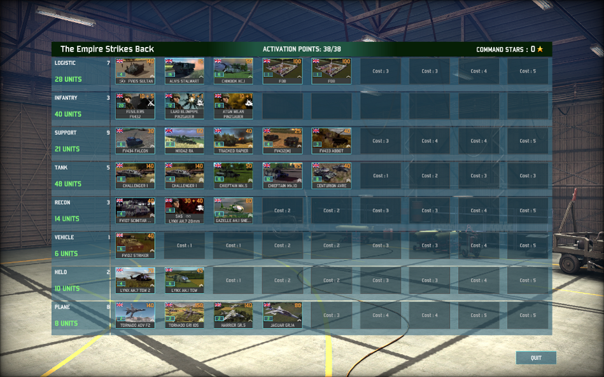
Task: Select the Vehicle row's Cost : 4 slot
Action: point(479,245)
